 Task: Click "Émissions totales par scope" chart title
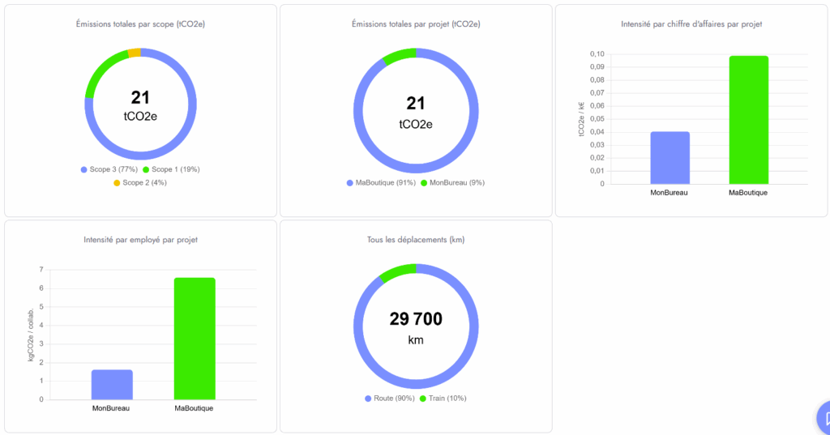(x=140, y=24)
